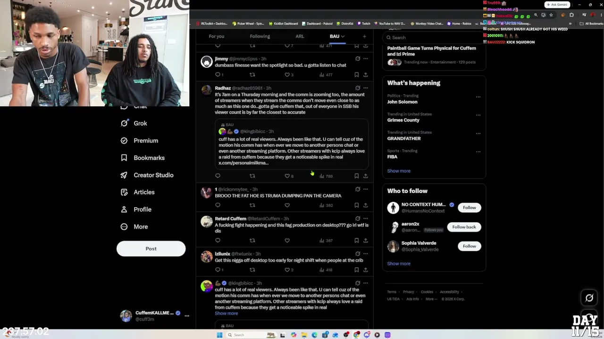Open the sidebar More menu
This screenshot has width=604, height=339.
point(134,226)
